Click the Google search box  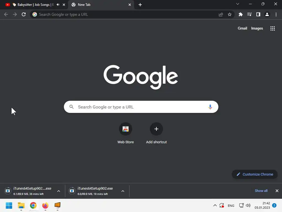pos(141,107)
